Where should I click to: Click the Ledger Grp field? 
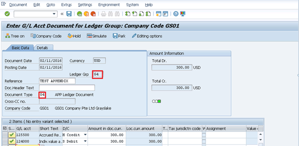[x=98, y=74]
